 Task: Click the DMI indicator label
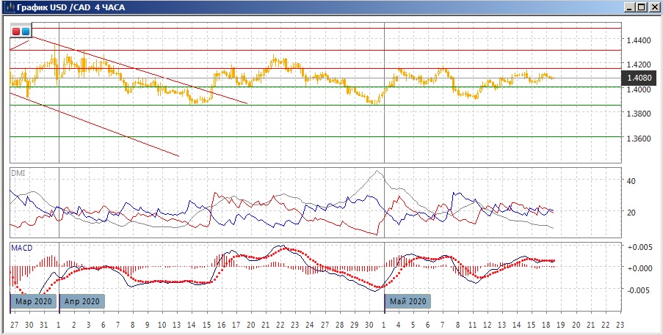coord(18,173)
